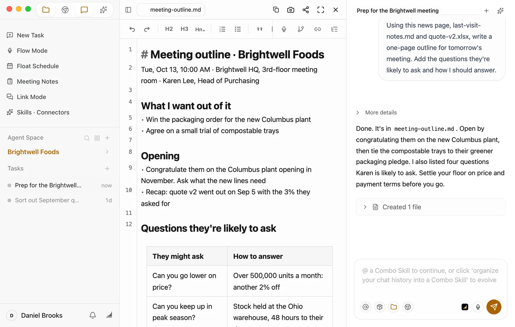
Task: Open the folder tab in top bar
Action: click(x=46, y=10)
